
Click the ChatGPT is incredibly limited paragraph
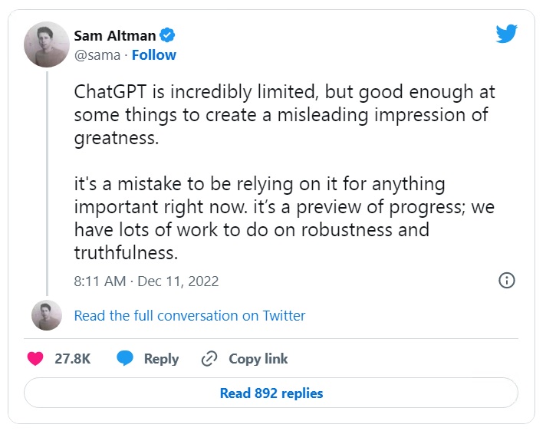[284, 114]
